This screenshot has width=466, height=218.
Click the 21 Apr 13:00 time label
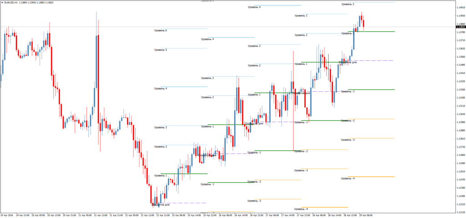(100, 215)
